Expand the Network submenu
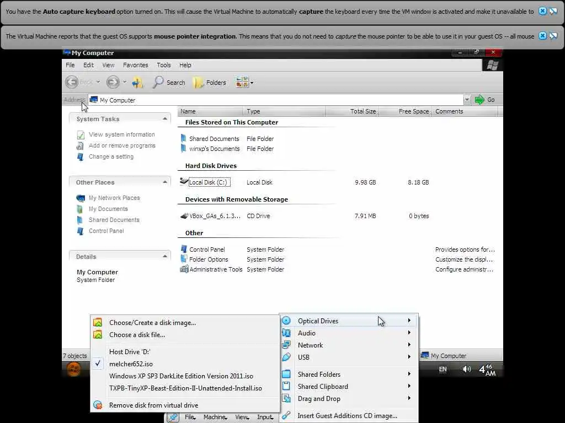Screen dimensions: 565x423 click(x=349, y=345)
